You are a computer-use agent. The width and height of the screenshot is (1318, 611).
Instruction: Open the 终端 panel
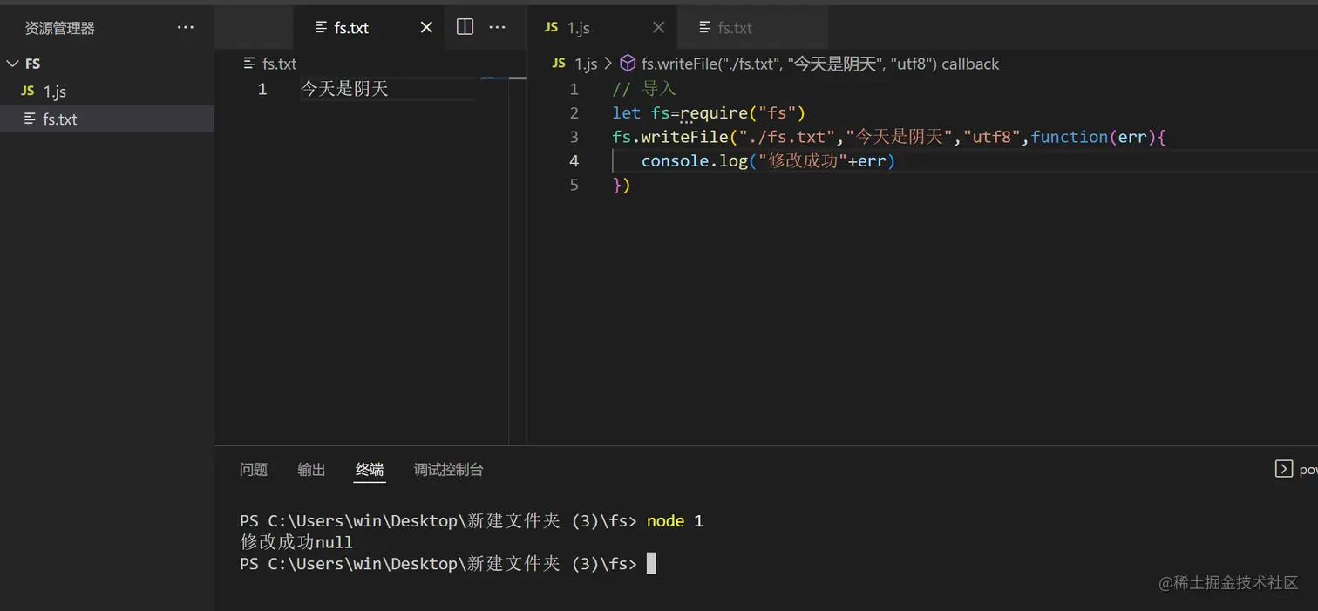point(369,469)
